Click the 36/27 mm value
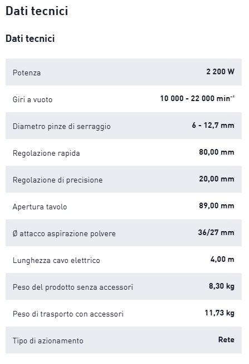The width and height of the screenshot is (249, 364). point(216,232)
